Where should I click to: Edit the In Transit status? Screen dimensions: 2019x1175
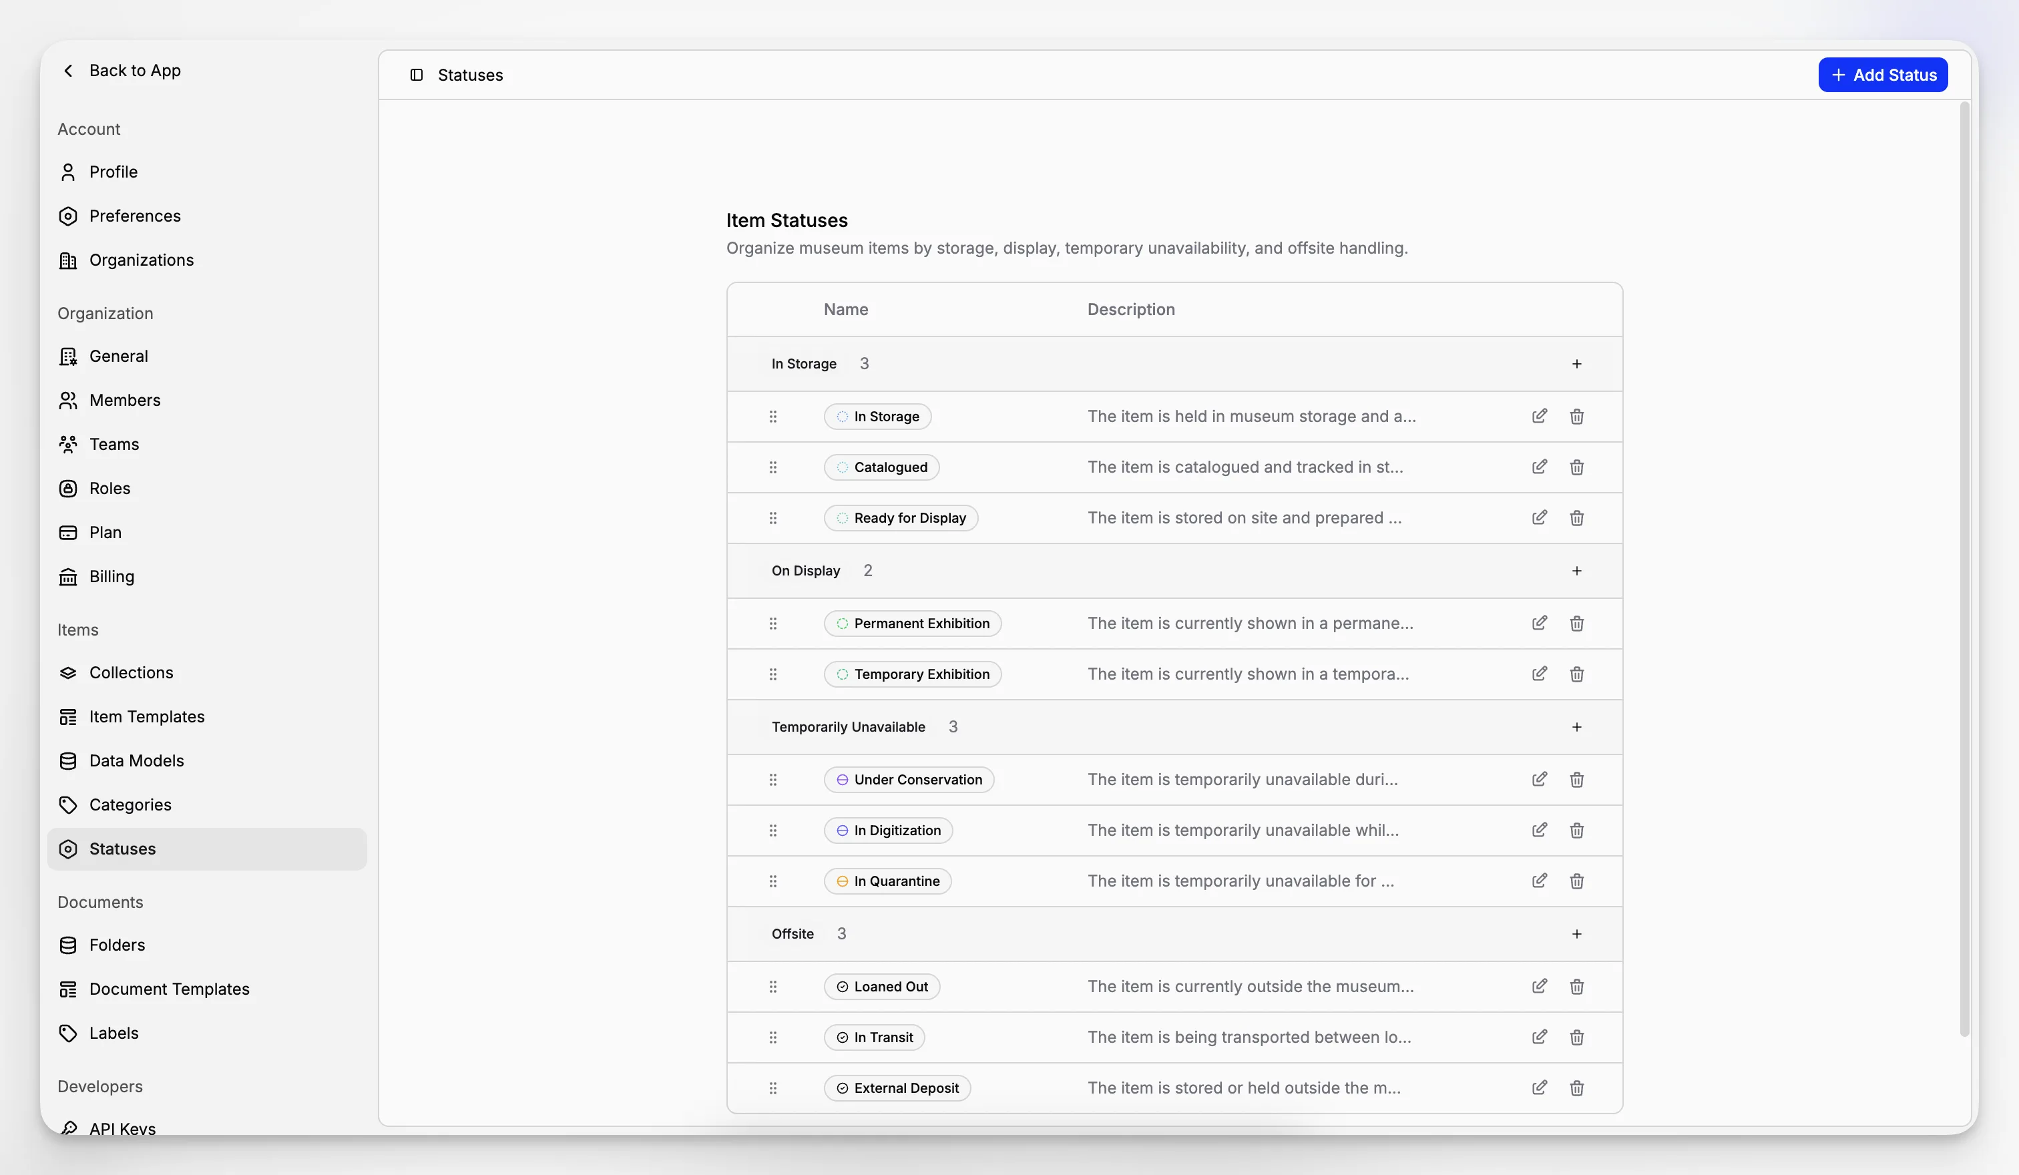click(x=1539, y=1037)
